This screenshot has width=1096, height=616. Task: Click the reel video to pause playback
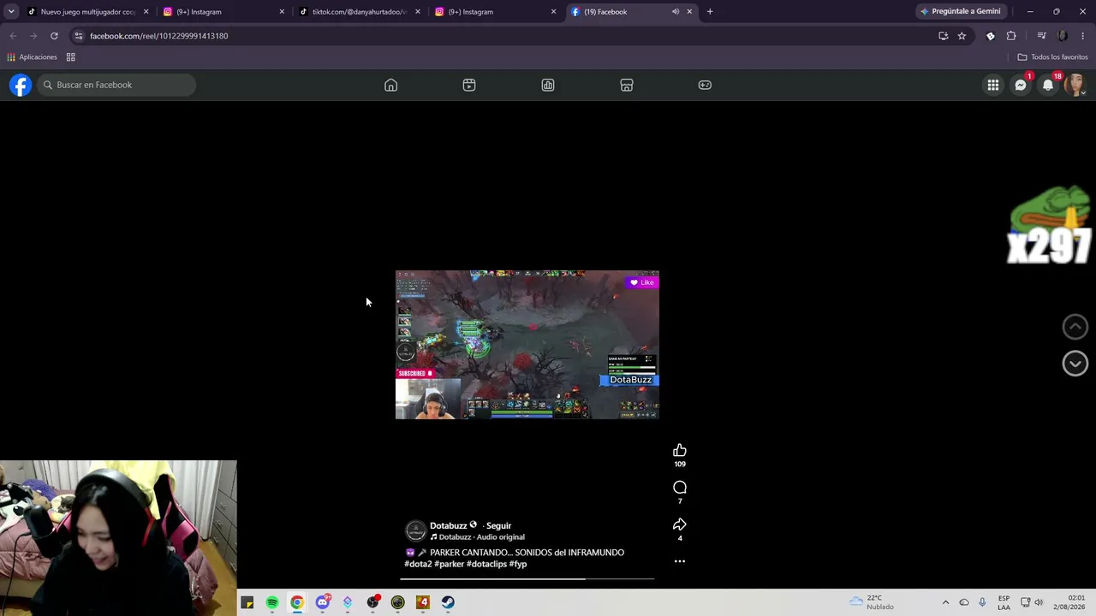527,345
